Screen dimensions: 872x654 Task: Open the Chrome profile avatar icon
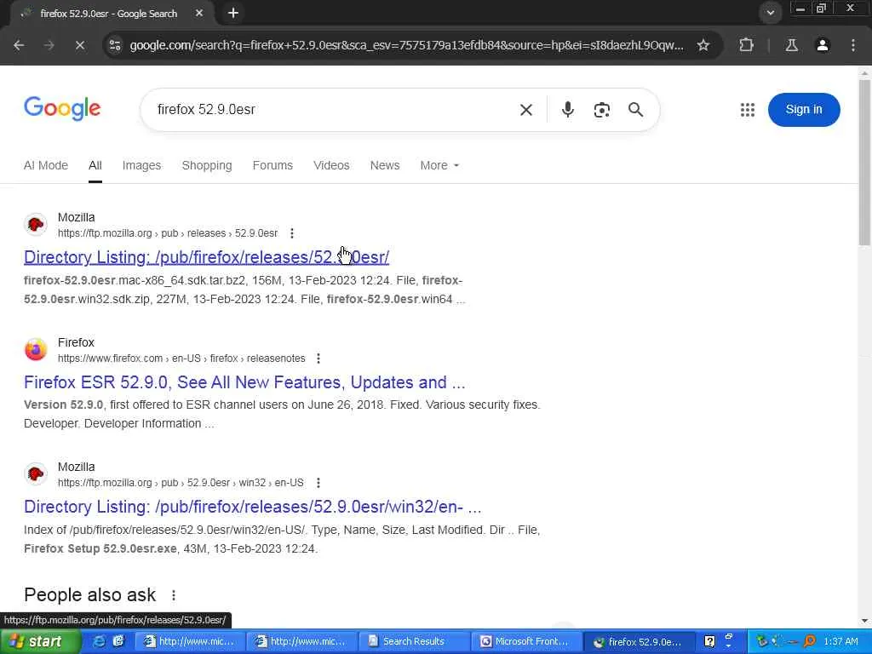823,45
